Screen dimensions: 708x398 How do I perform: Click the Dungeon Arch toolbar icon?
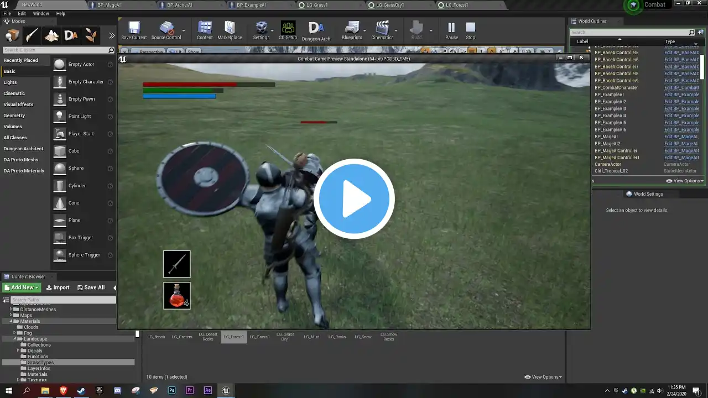[316, 30]
